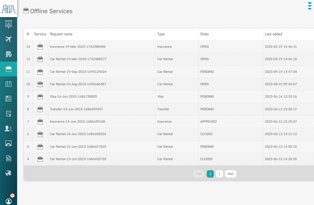Click the Next pagination button

point(231,174)
